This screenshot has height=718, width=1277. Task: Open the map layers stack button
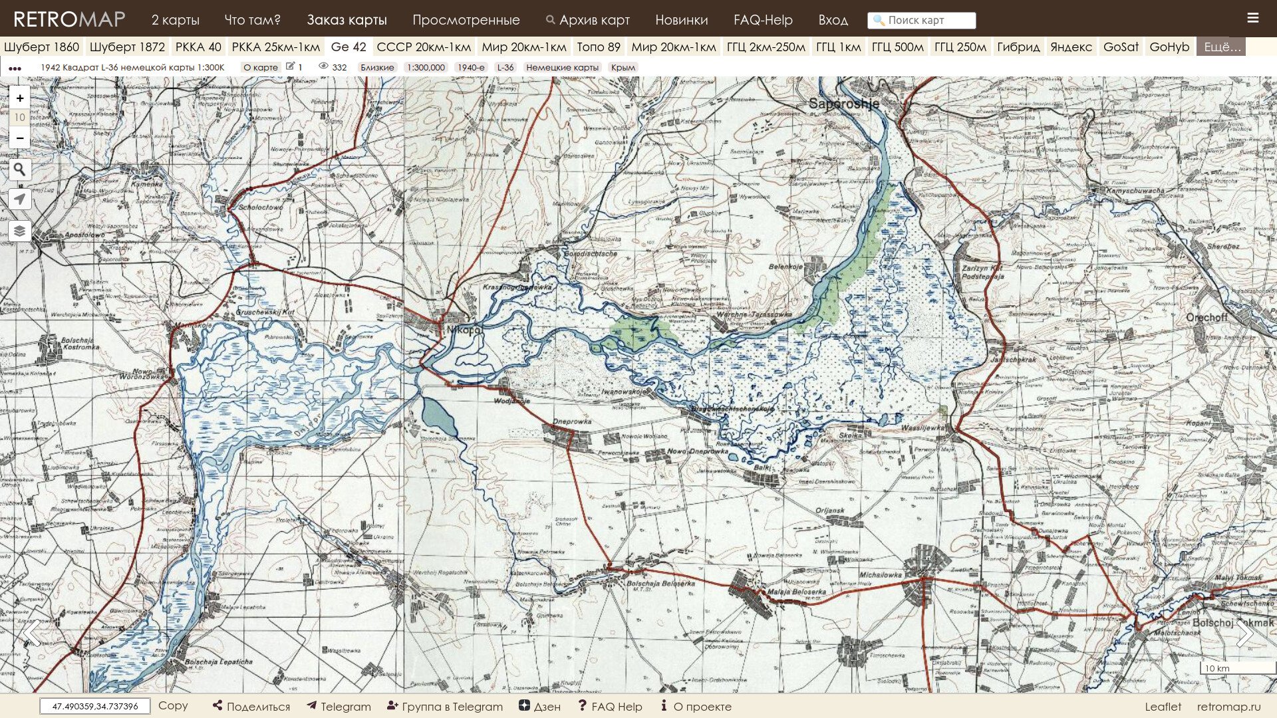click(20, 231)
